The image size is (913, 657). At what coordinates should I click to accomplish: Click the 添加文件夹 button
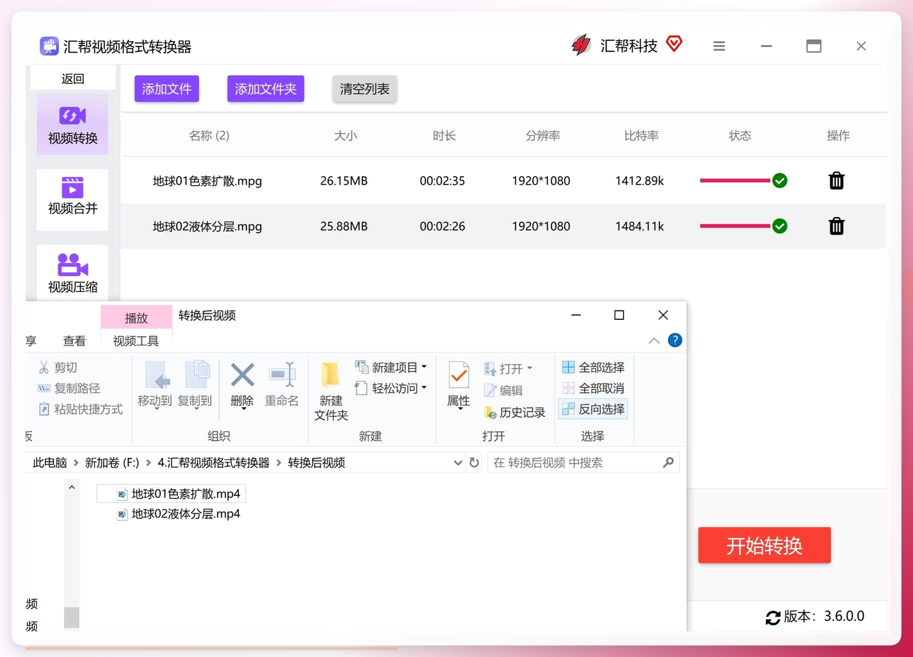[266, 89]
